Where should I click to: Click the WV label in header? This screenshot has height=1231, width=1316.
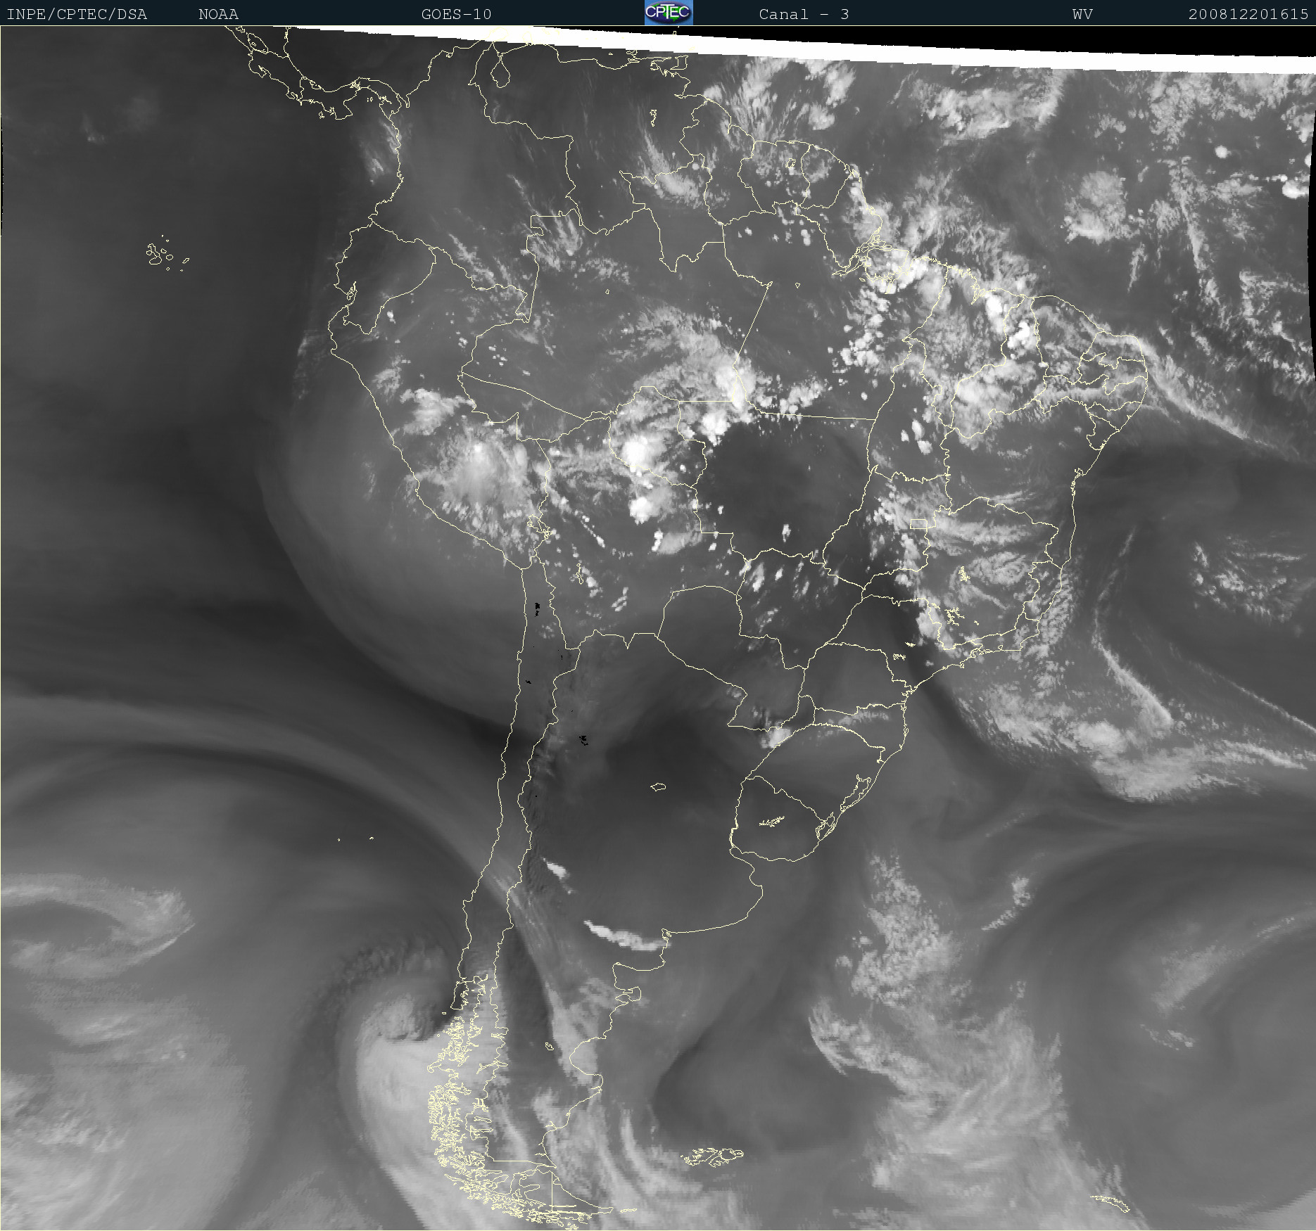(1082, 14)
